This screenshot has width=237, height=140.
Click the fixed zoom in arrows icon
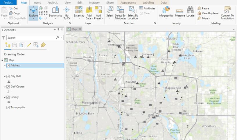click(41, 13)
